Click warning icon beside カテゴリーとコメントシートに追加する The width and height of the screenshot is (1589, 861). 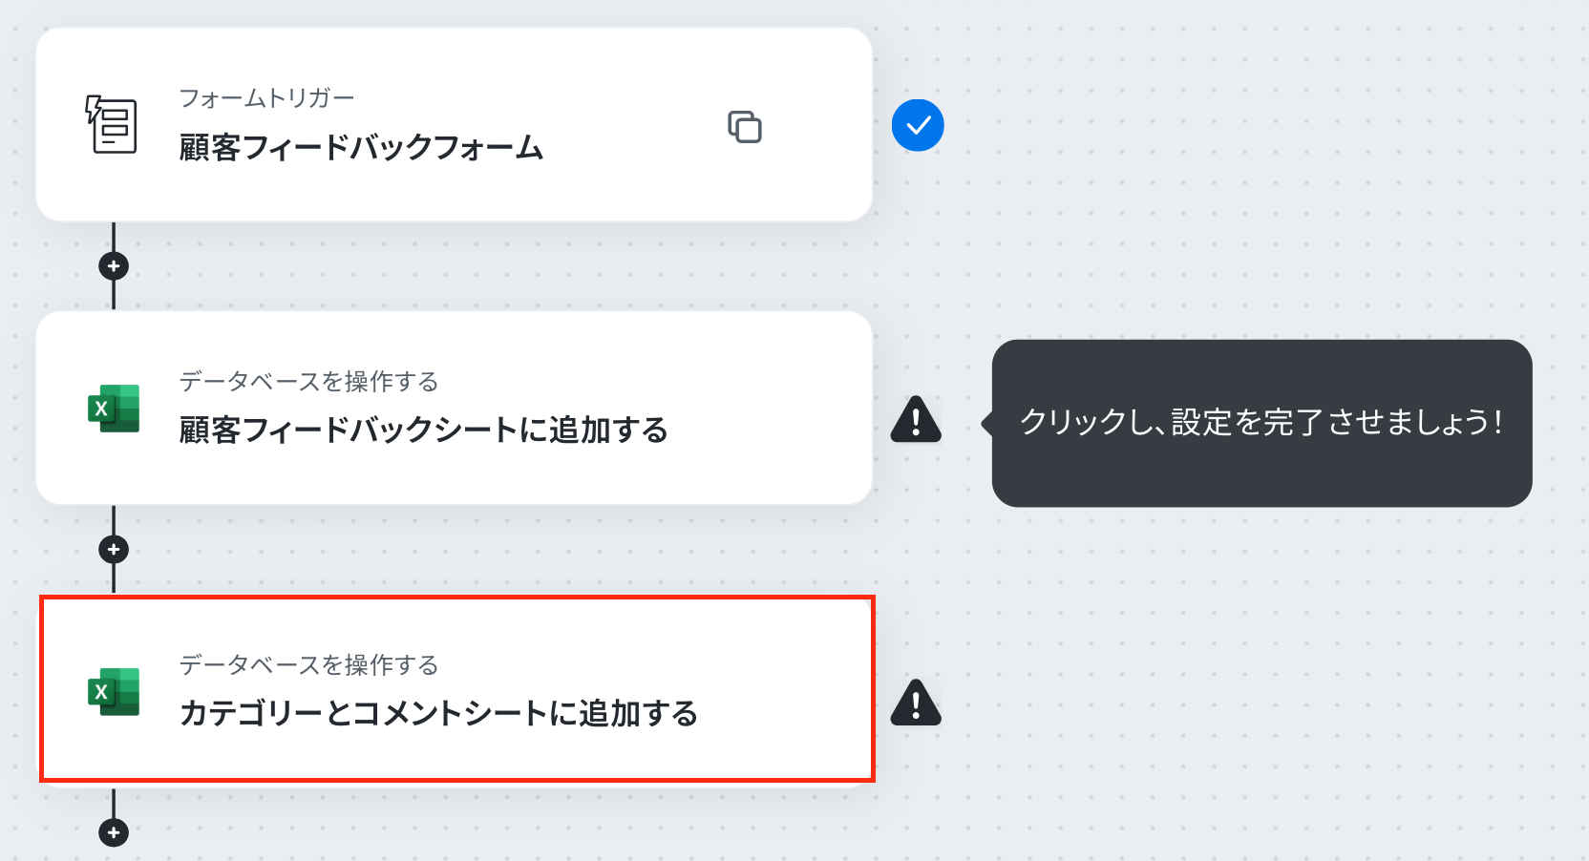(916, 703)
